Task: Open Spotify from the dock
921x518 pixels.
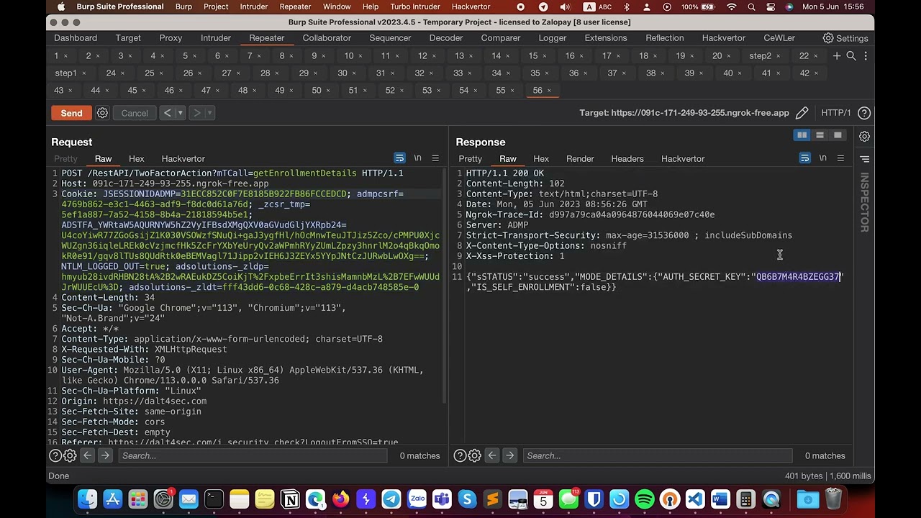Action: pyautogui.click(x=645, y=499)
